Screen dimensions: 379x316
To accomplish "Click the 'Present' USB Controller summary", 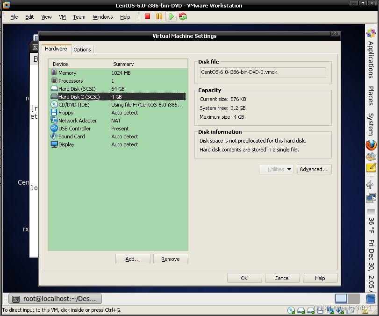I will click(120, 129).
